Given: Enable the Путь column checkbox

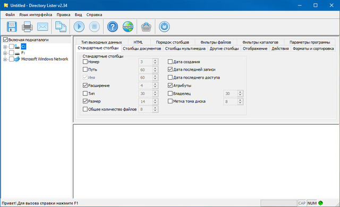Looking at the screenshot, I should coord(85,70).
